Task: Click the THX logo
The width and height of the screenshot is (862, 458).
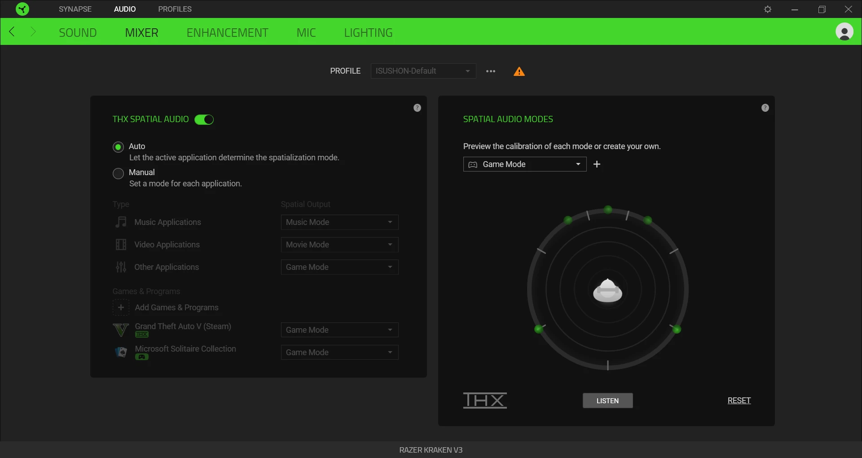Action: click(485, 400)
